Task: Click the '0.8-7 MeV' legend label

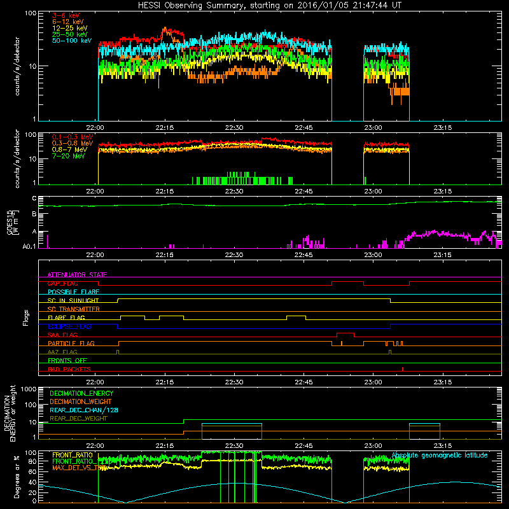Action: click(70, 150)
